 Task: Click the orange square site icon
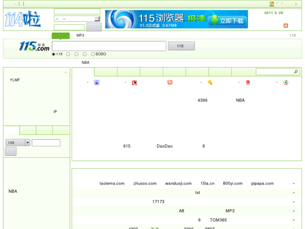tap(170, 82)
